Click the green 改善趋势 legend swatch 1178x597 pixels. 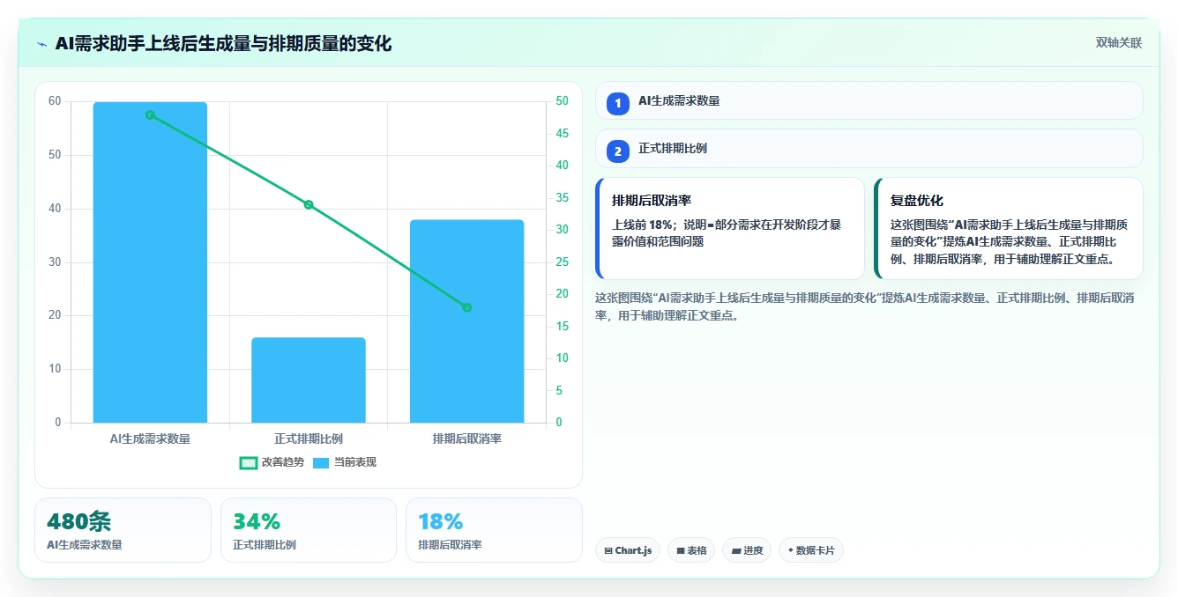tap(249, 462)
